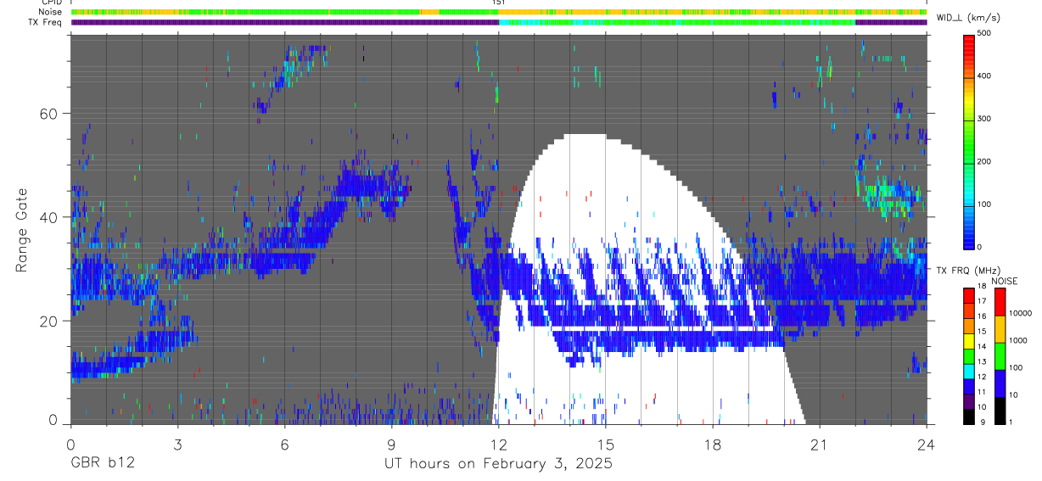Pick the 9 MHz black swatch in TX FRQ legend

[968, 417]
